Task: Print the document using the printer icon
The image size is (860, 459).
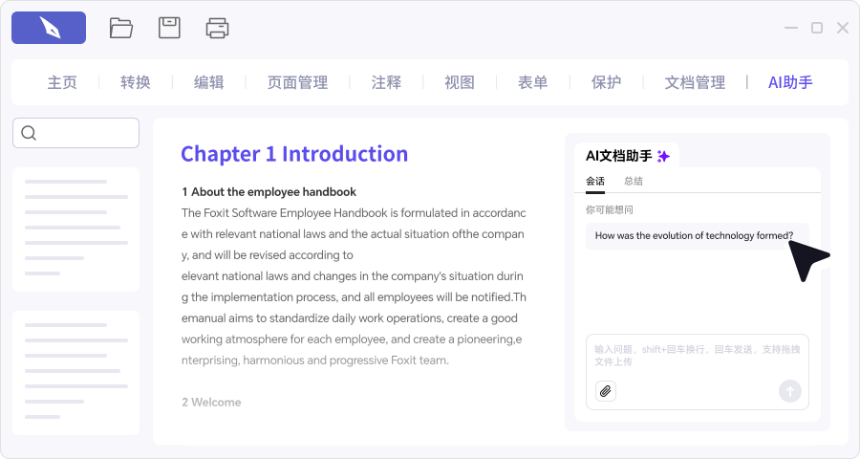Action: [217, 28]
